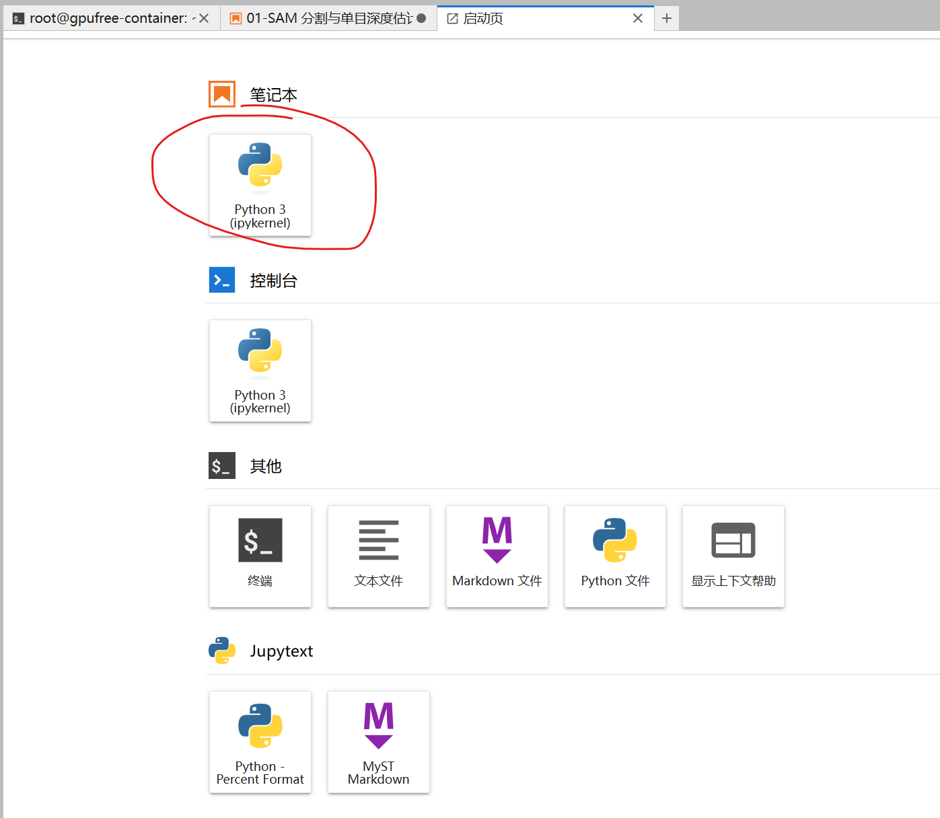The height and width of the screenshot is (818, 940).
Task: Click the notebook icon on 01-SAM tab
Action: pos(236,19)
